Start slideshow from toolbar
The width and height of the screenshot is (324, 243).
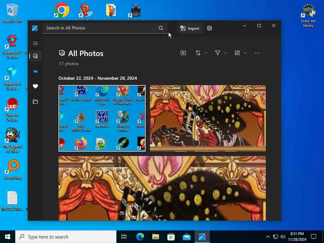(183, 53)
